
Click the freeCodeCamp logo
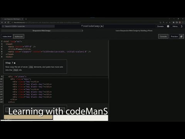(x=92, y=26)
